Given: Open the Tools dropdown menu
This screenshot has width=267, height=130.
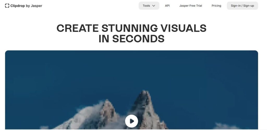Looking at the screenshot, I should [149, 6].
